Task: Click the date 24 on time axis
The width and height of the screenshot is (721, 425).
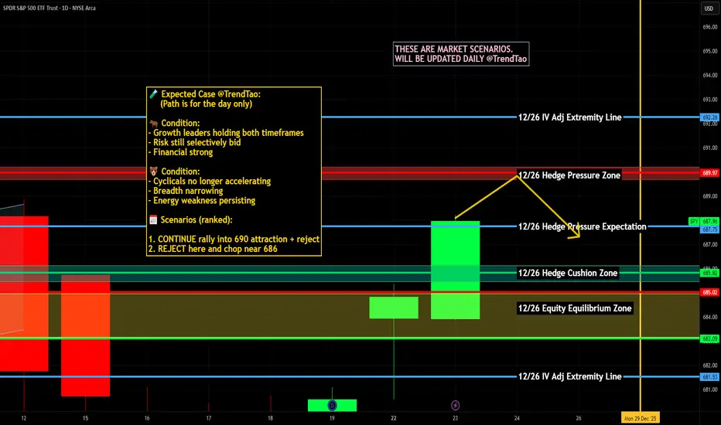Action: click(517, 418)
